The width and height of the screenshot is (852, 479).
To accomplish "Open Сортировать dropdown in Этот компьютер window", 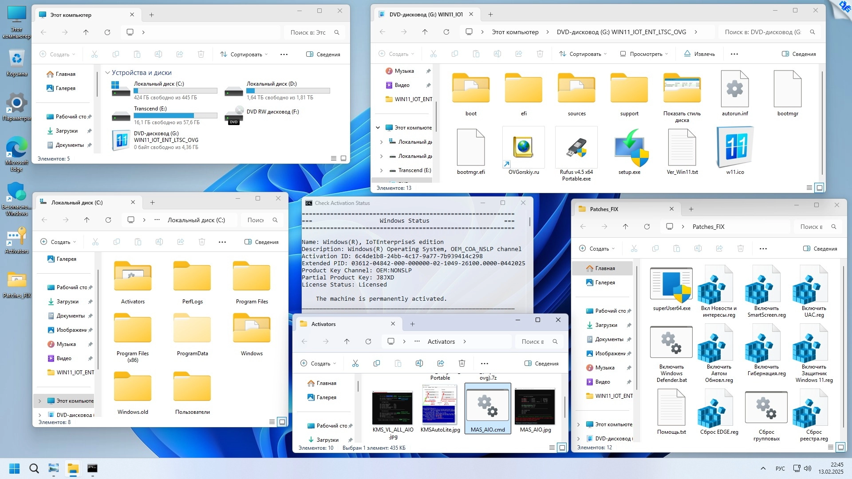I will [x=244, y=54].
